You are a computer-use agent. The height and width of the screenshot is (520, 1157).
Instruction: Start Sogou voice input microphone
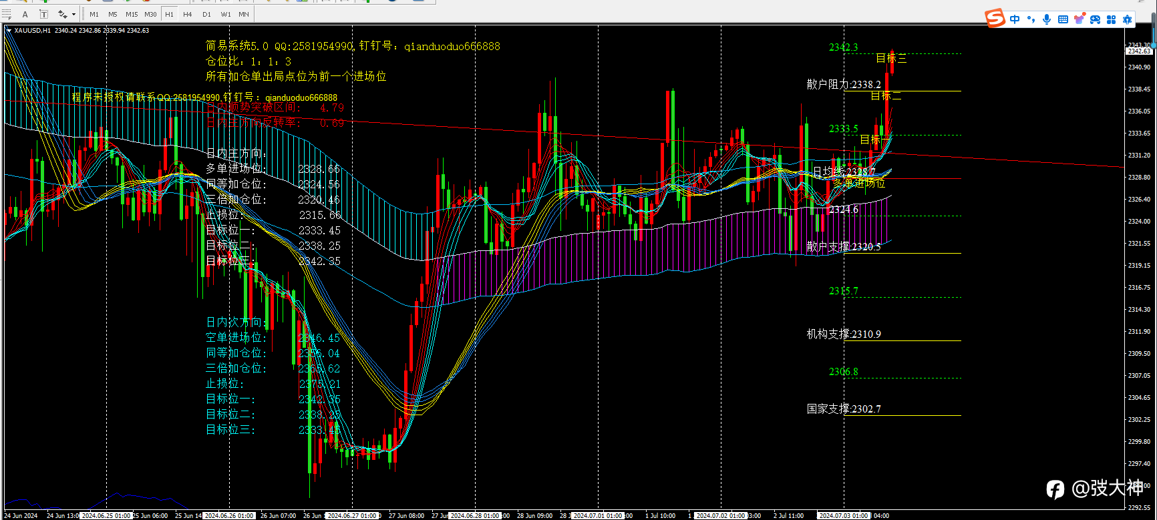1047,19
